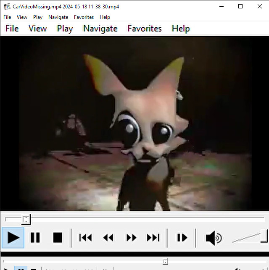
Task: Click the title text CarVideoMissing.mp4 2024-05-18 11-38-30.mp4
Action: [x=66, y=7]
